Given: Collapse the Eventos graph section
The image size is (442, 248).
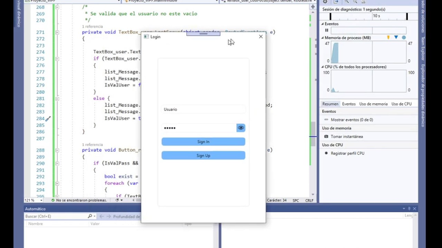Looking at the screenshot, I should point(323,24).
